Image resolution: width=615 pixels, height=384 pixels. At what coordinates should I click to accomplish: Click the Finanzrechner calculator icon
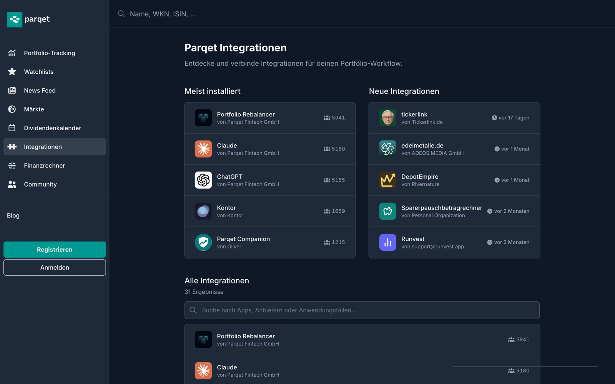[12, 166]
